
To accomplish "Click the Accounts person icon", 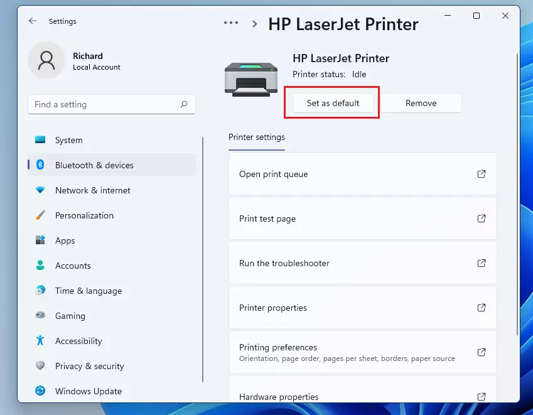I will pos(40,265).
